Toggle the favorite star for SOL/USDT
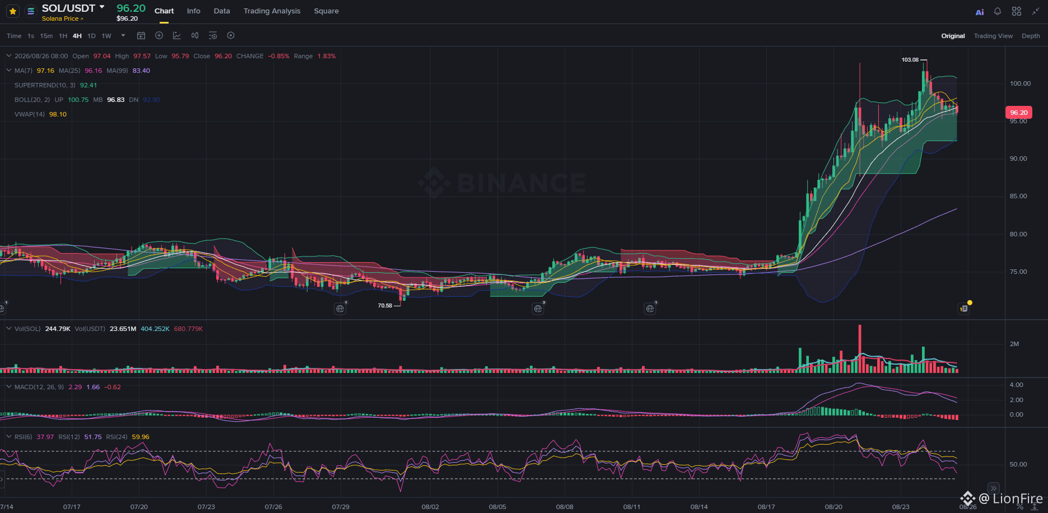The width and height of the screenshot is (1048, 513). [13, 11]
